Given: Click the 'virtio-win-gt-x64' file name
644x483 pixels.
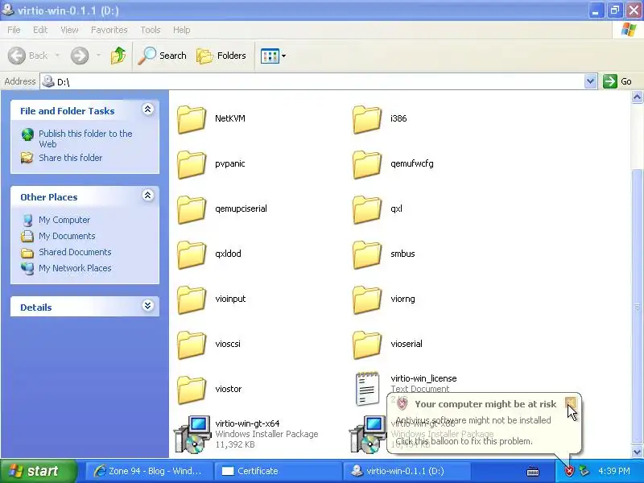Looking at the screenshot, I should [247, 423].
